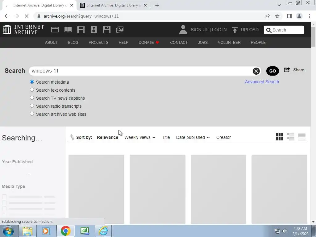The height and width of the screenshot is (237, 316).
Task: Open the Video film-strip icon
Action: 81,30
